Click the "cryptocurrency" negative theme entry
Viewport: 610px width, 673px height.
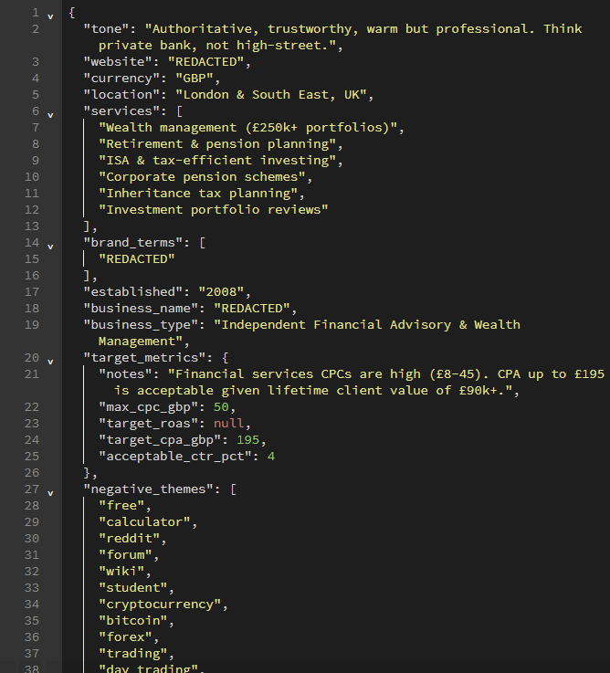point(160,605)
